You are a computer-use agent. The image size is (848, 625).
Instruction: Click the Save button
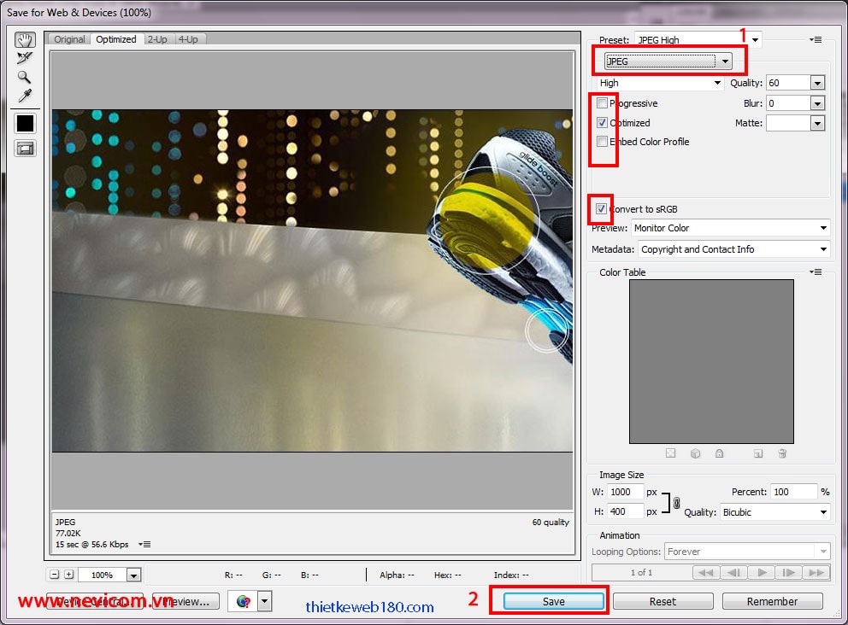(x=553, y=601)
